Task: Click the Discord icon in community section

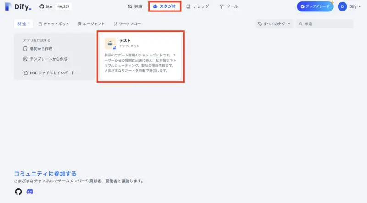Action: click(30, 191)
